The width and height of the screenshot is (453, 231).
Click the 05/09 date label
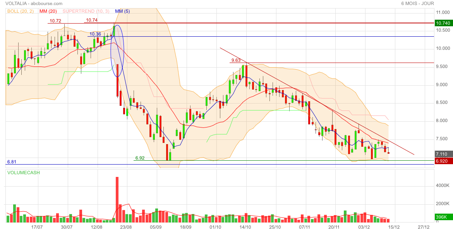pyautogui.click(x=156, y=227)
